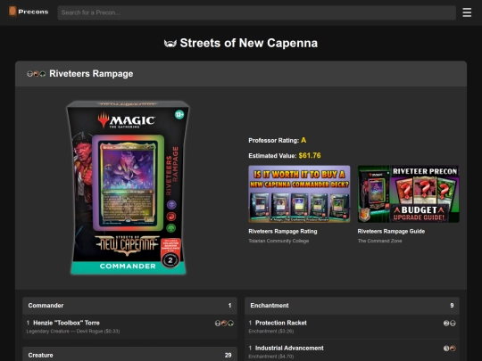
Task: Click the Creature count 29
Action: (x=228, y=355)
